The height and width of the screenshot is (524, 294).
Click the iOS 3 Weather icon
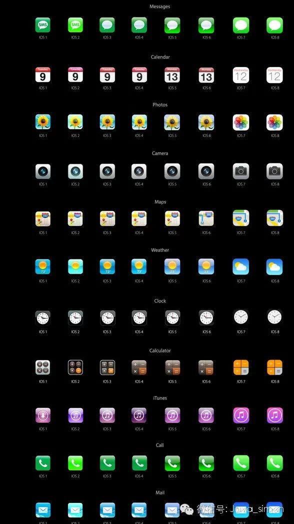click(x=107, y=266)
